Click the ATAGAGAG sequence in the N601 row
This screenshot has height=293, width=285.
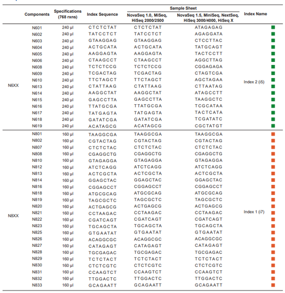pyautogui.click(x=209, y=28)
